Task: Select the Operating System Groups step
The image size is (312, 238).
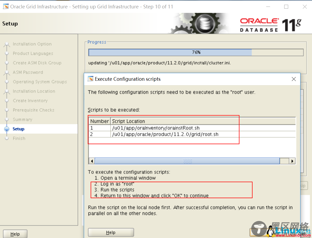Action: (40, 82)
